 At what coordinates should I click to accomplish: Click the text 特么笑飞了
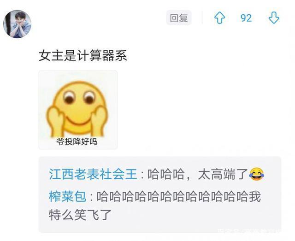[80, 215]
